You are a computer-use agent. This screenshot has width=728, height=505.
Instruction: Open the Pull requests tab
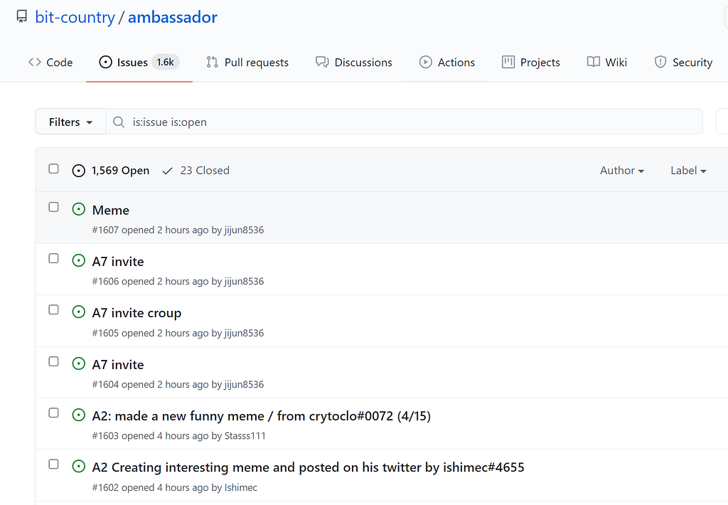point(247,63)
